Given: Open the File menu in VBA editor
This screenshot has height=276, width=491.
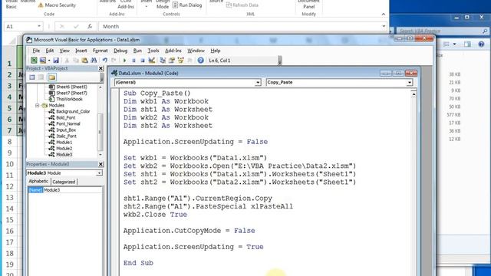Looking at the screenshot, I should point(36,51).
